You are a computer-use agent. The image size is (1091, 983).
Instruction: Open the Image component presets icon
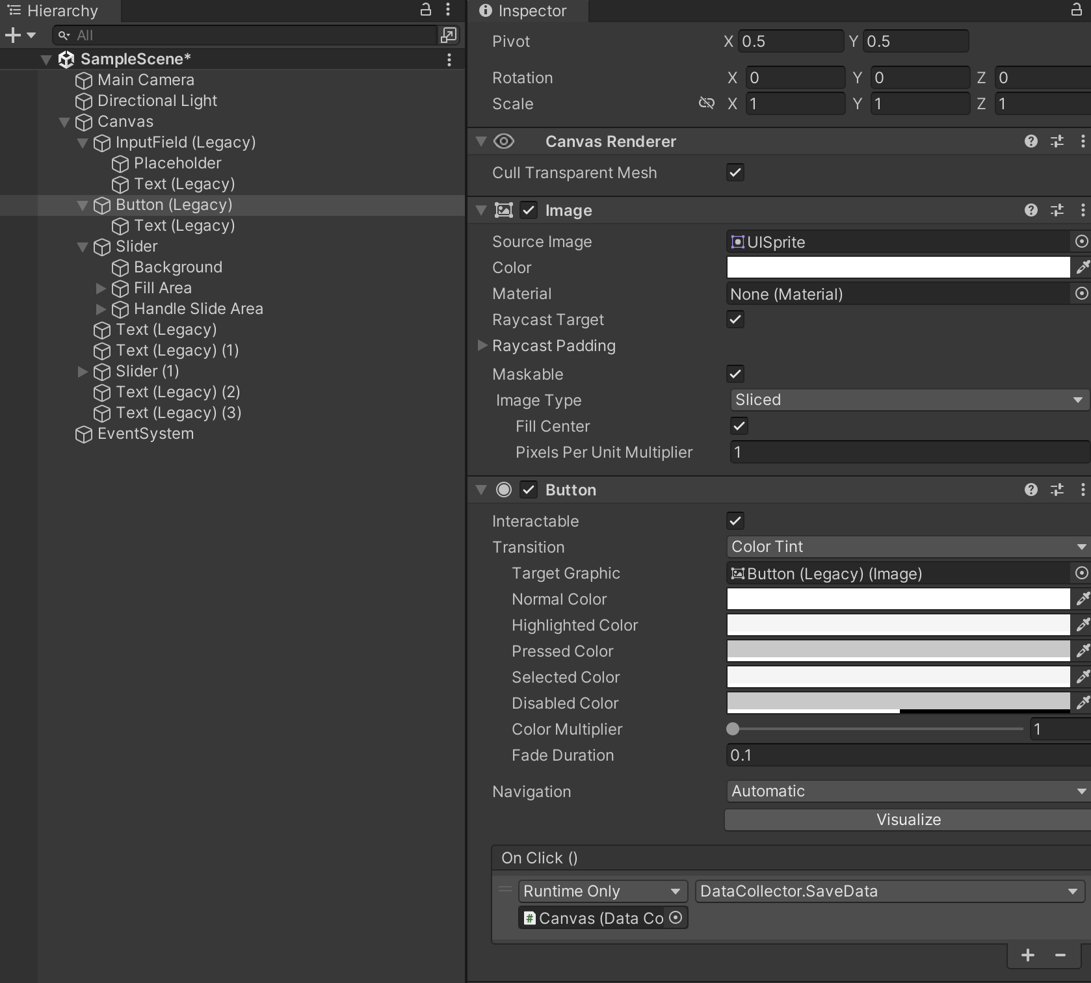pos(1057,210)
